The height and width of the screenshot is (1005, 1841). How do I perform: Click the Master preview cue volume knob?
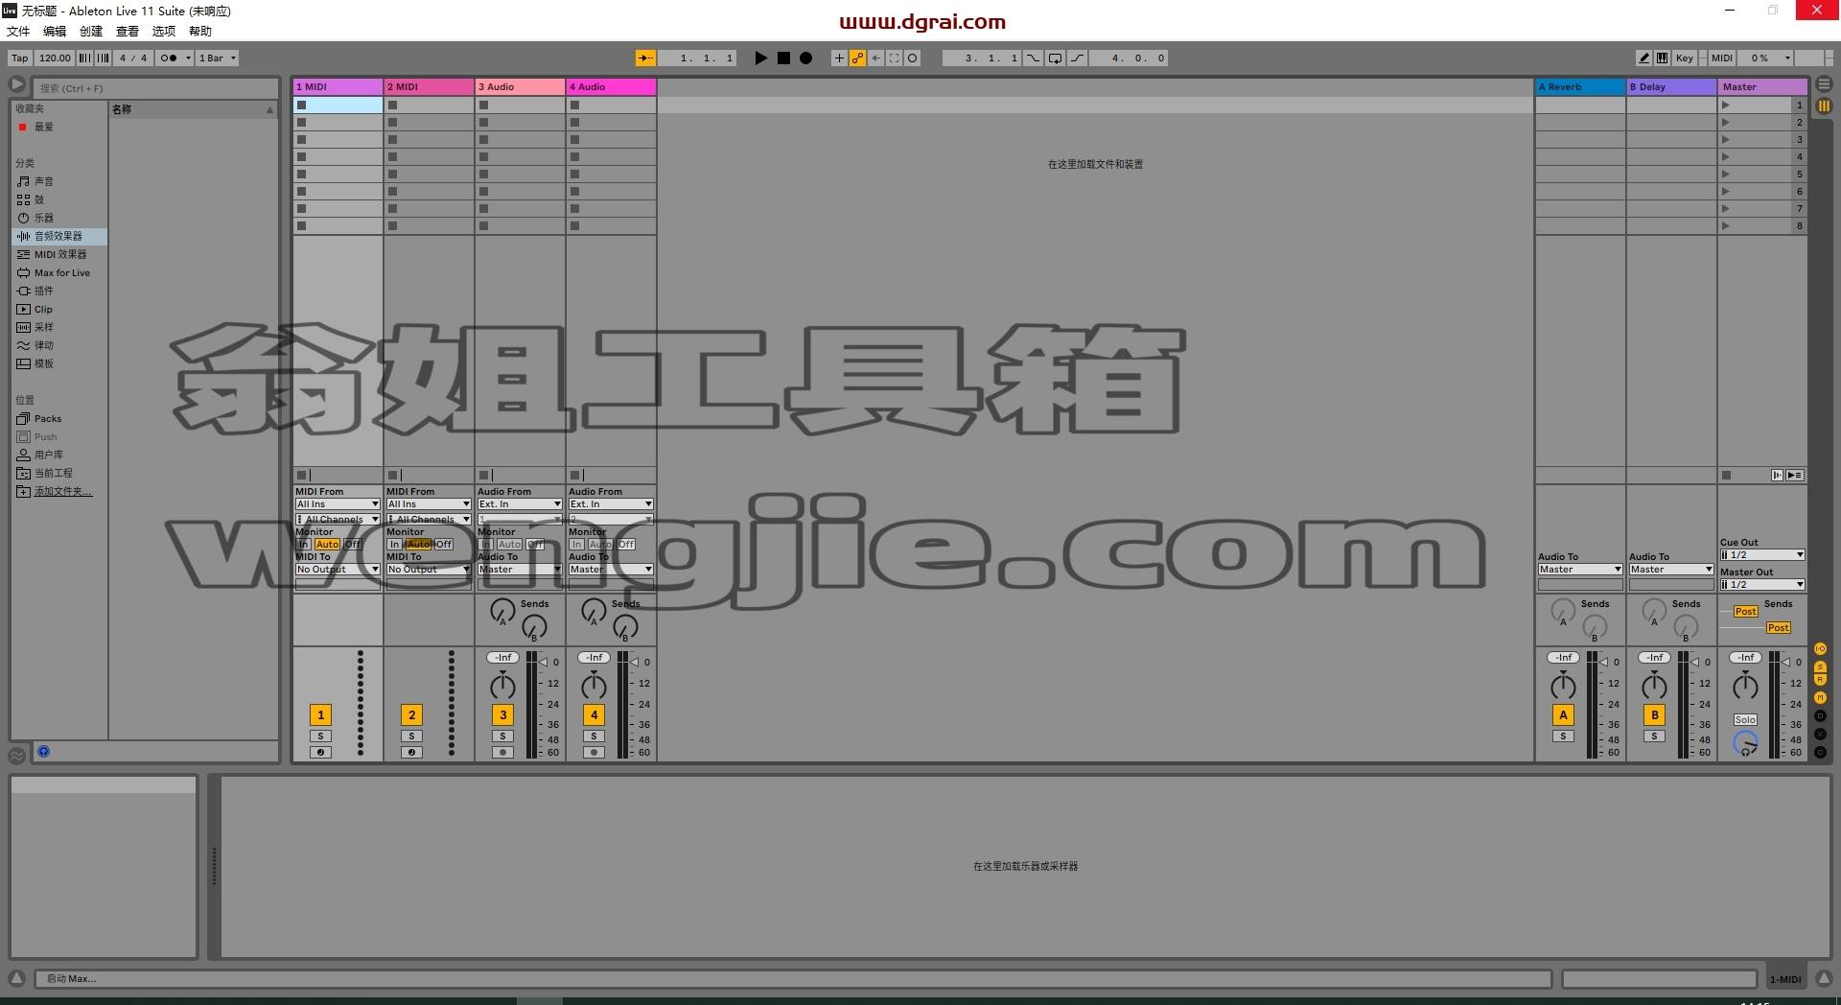tap(1745, 743)
